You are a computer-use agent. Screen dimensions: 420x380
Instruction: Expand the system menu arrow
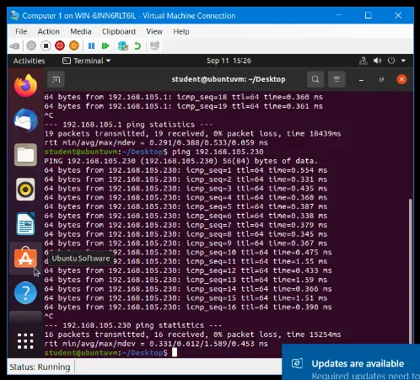403,61
